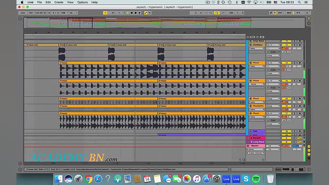The width and height of the screenshot is (329, 185).
Task: Set Pluck track 13 monitor to In
Action: (x=268, y=70)
